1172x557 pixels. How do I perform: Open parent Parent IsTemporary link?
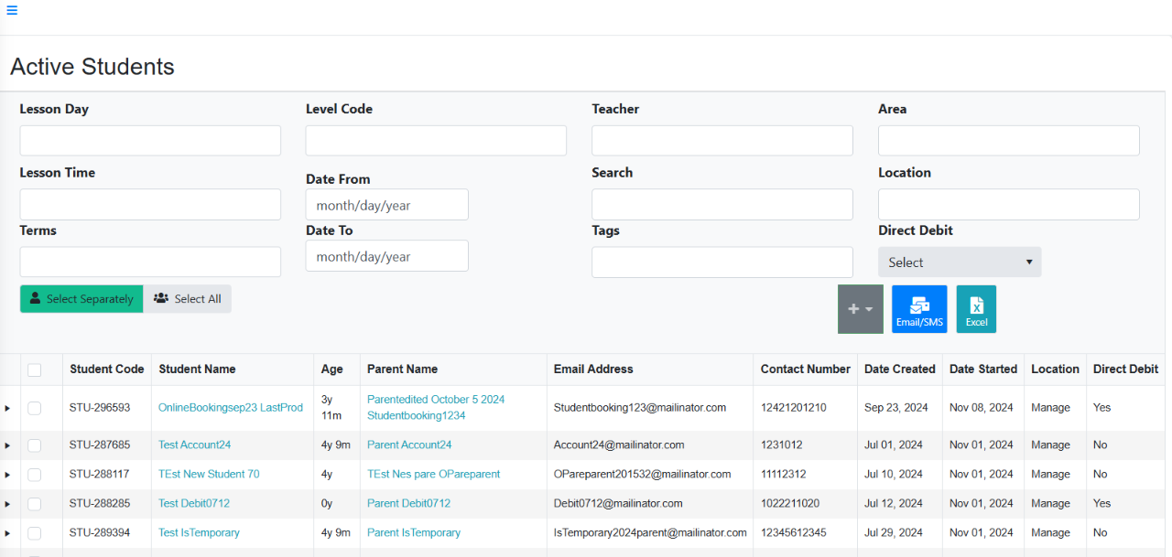point(414,533)
